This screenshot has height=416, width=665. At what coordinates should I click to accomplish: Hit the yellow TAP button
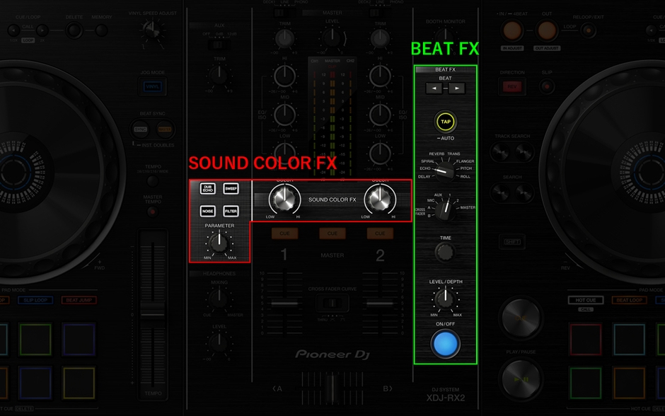[x=445, y=122]
